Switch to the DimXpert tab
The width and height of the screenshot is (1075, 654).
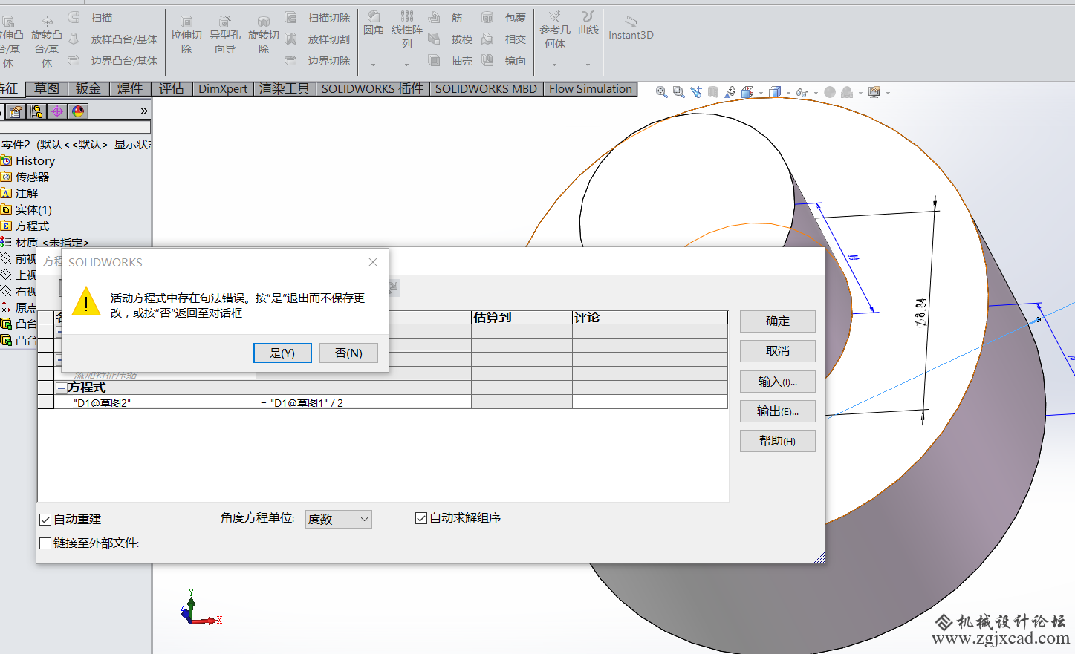pyautogui.click(x=223, y=89)
